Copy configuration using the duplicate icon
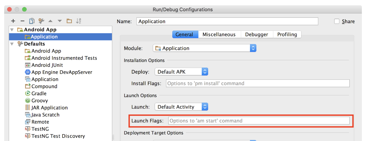The width and height of the screenshot is (365, 141). [32, 21]
